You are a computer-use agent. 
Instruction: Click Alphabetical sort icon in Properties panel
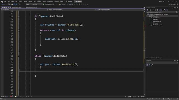pyautogui.click(x=149, y=65)
